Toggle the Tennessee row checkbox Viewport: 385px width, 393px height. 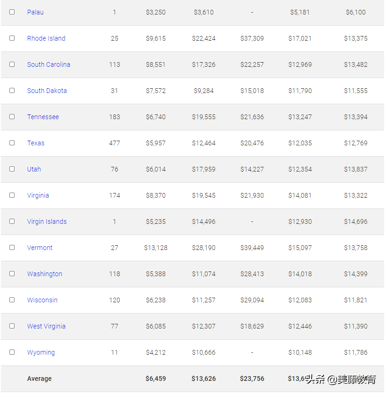(x=12, y=117)
